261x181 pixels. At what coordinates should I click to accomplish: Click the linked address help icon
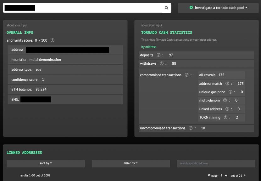click(x=227, y=109)
